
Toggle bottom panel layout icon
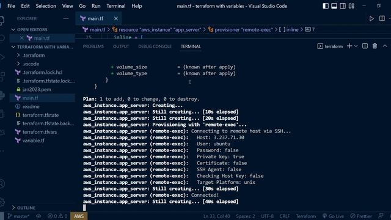(x=334, y=6)
